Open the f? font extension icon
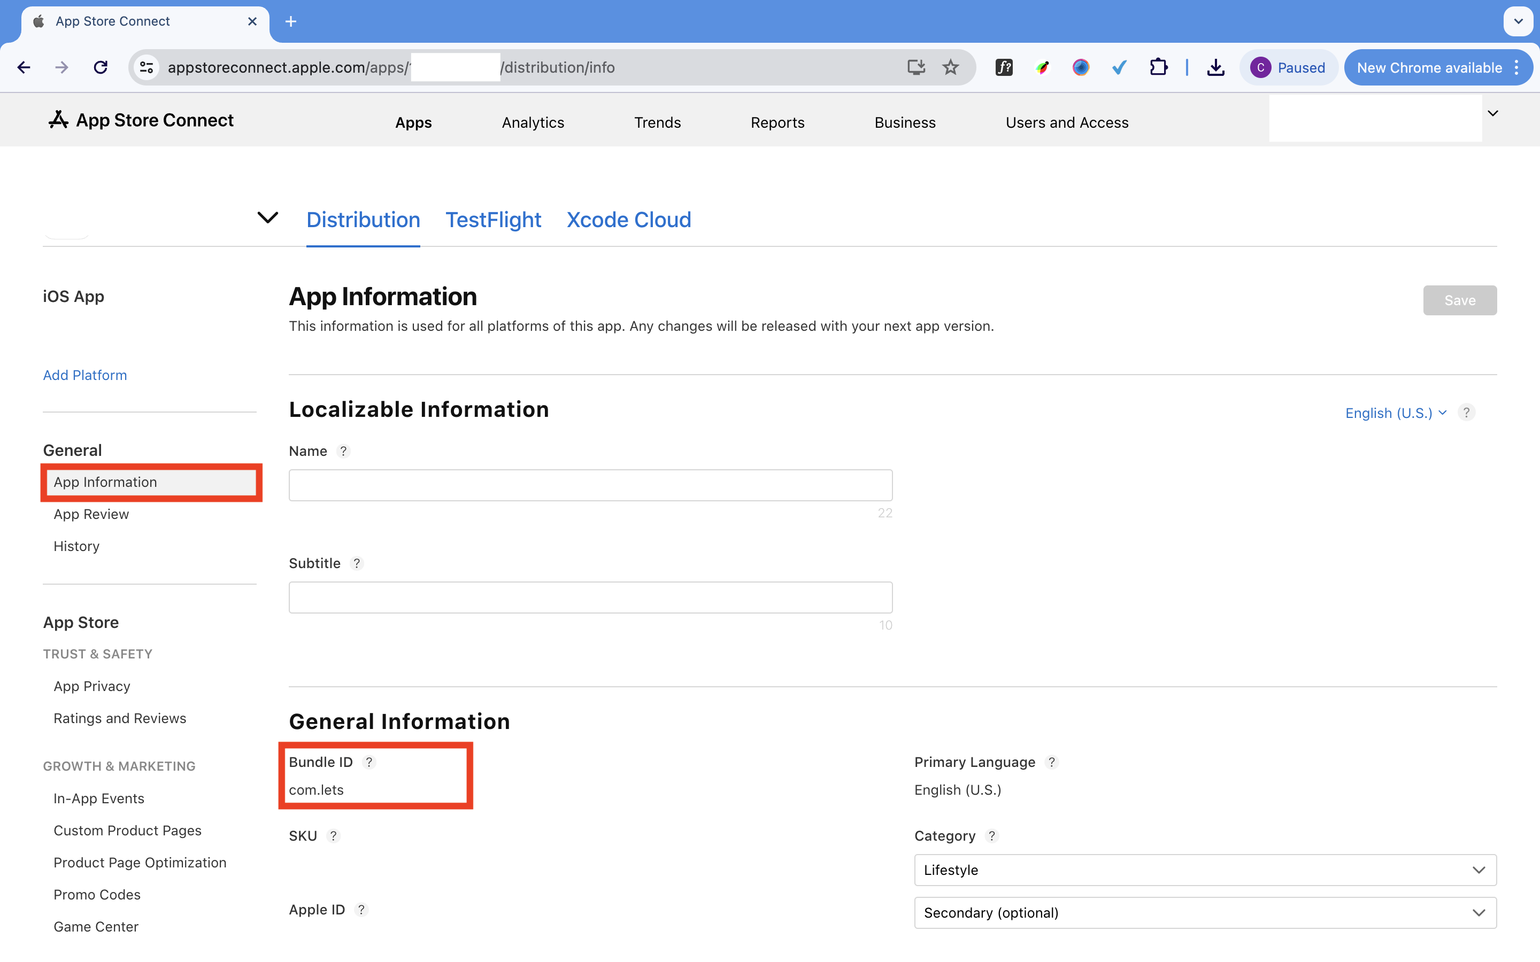The width and height of the screenshot is (1540, 962). tap(1004, 67)
